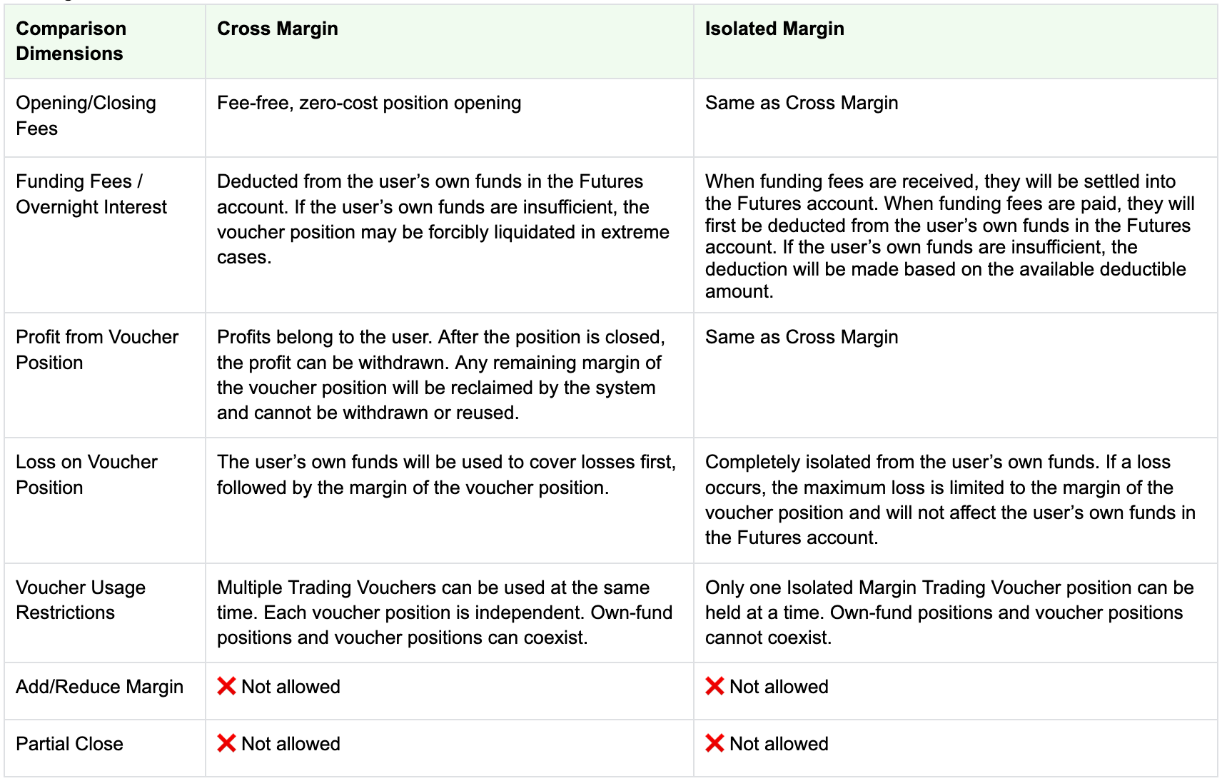Click the red X icon for Isolated Margin Partial Close

click(x=714, y=744)
